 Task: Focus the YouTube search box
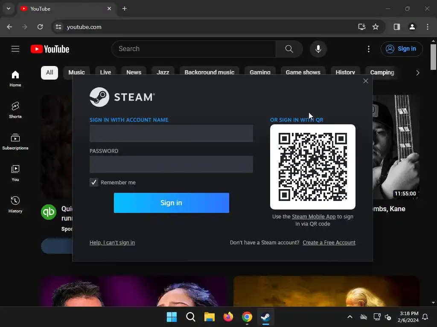click(193, 49)
